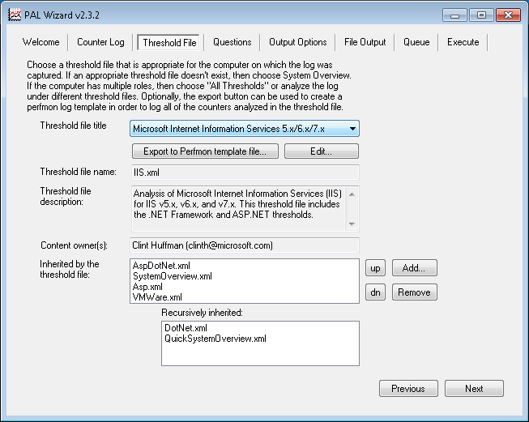
Task: Go back with the Previous button
Action: click(407, 389)
